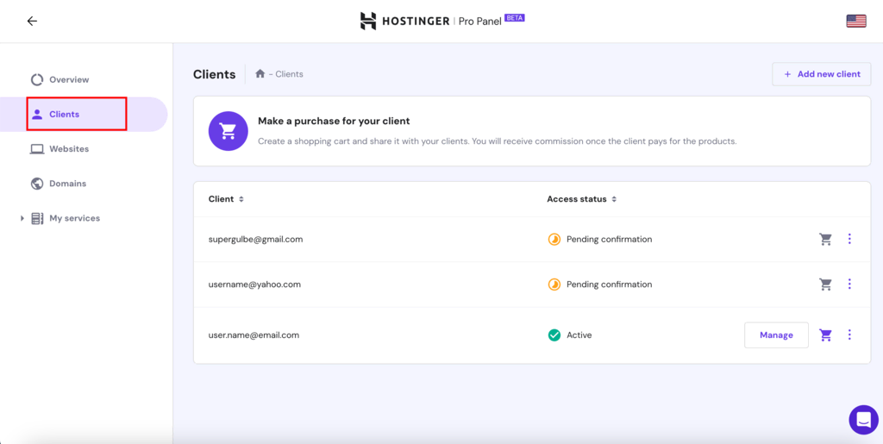Click purple cart icon for user.name@email.com
883x444 pixels.
click(825, 335)
